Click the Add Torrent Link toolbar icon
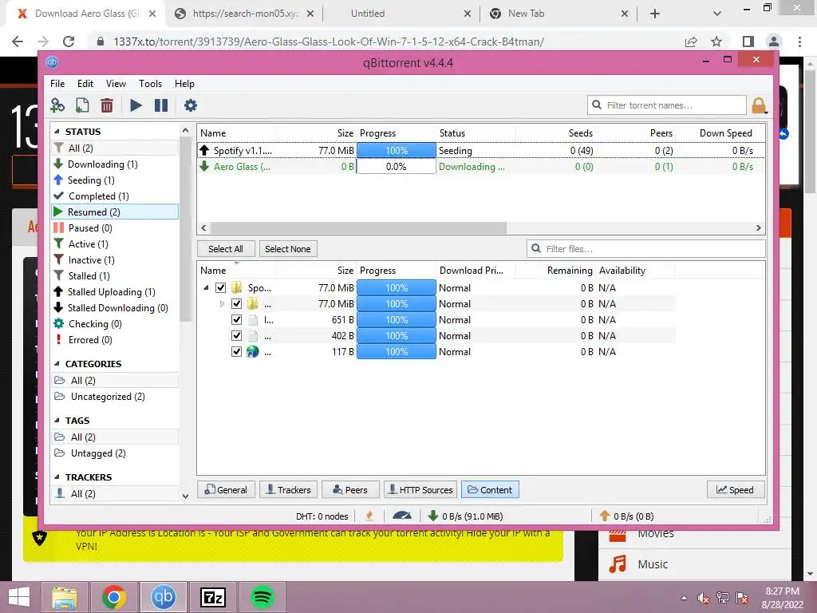Screen dimensions: 817x613 [x=57, y=105]
